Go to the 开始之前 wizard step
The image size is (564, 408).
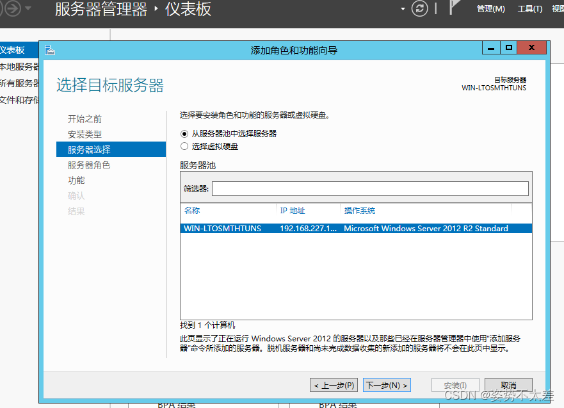[85, 118]
